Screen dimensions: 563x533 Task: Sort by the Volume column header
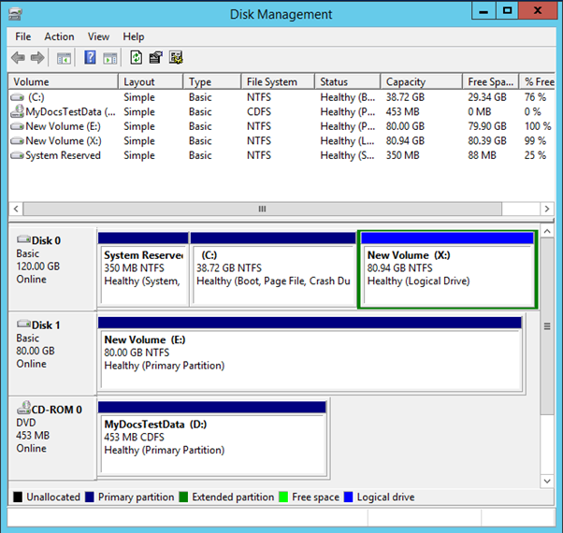pyautogui.click(x=64, y=82)
